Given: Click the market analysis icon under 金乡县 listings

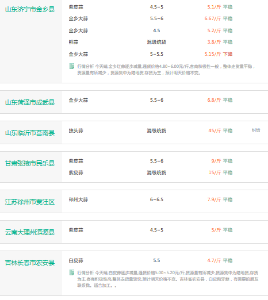Looking at the screenshot, I should 72,66.
